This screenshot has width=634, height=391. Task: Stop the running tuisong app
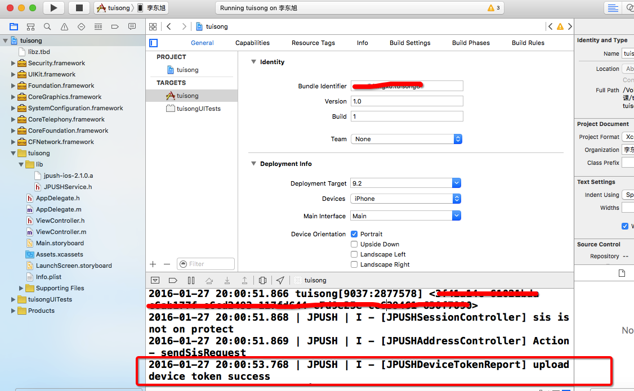[79, 8]
